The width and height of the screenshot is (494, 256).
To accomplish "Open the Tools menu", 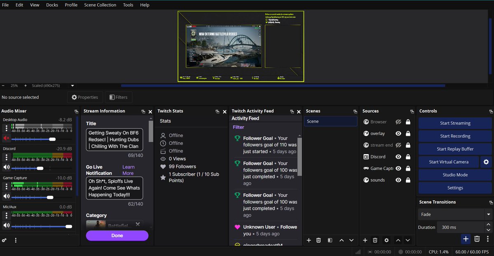I will pyautogui.click(x=128, y=5).
